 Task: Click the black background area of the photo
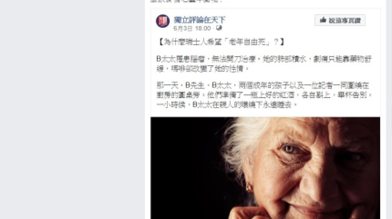click(185, 168)
